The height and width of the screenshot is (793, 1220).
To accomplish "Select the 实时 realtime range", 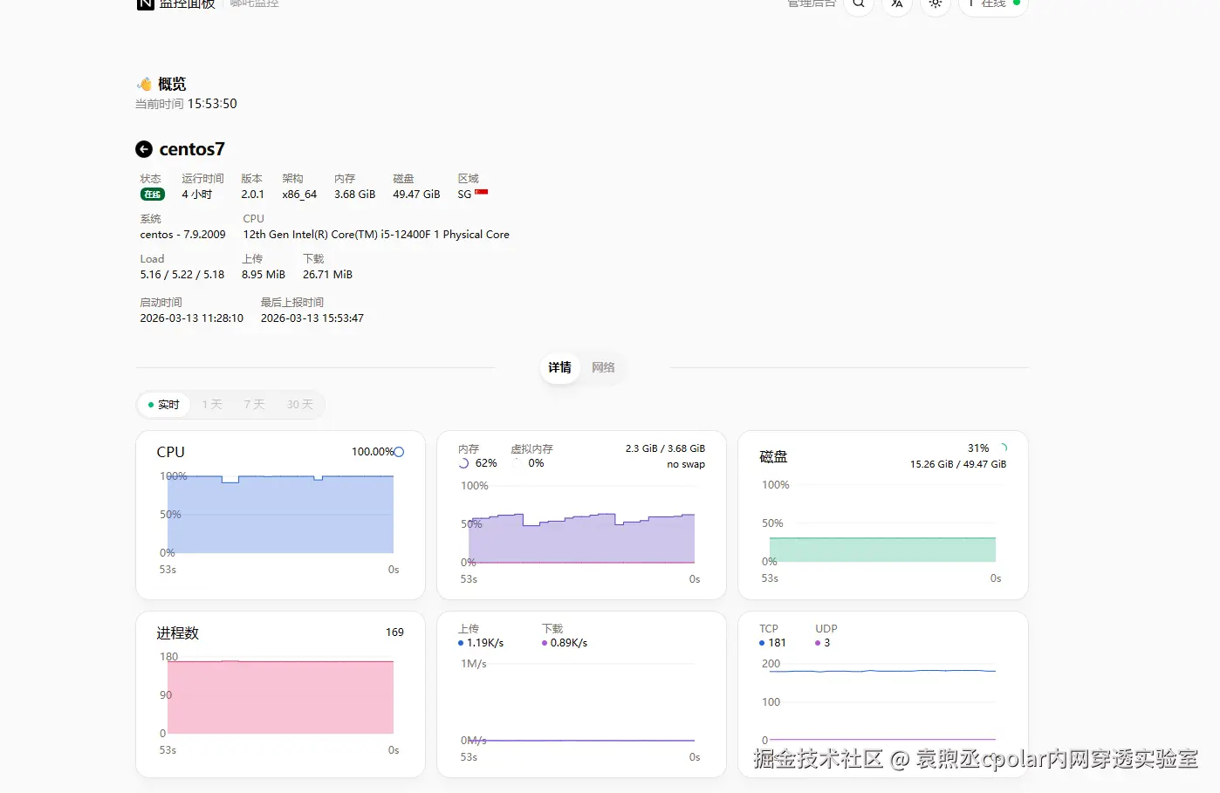I will click(x=164, y=405).
